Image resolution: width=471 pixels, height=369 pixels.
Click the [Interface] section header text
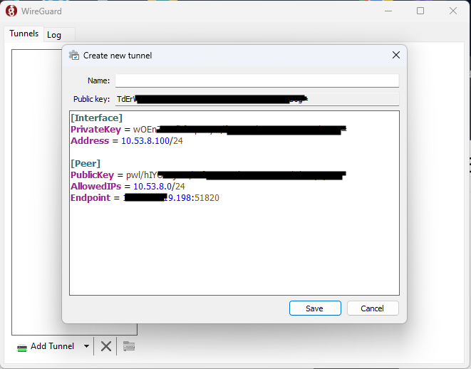pos(96,118)
